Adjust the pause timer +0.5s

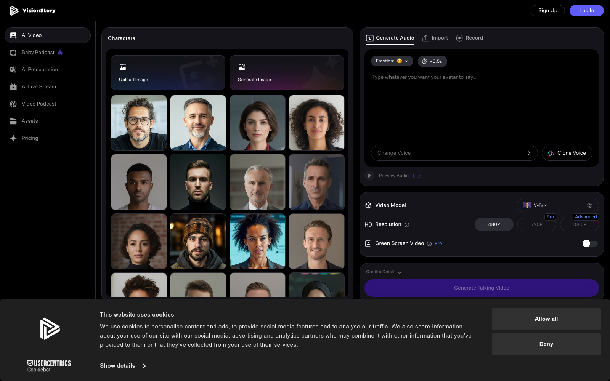click(432, 61)
